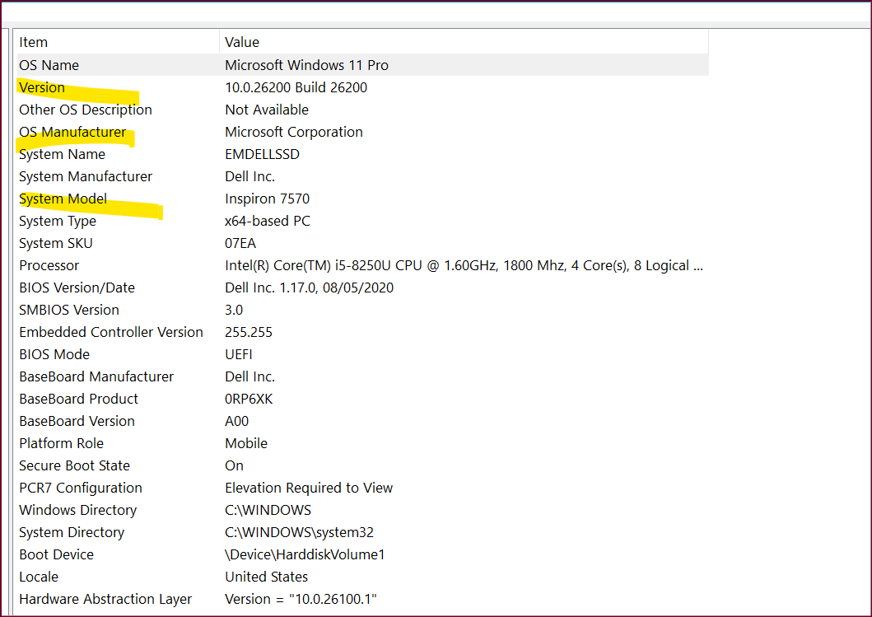Select the System Type row
This screenshot has height=617, width=872.
[362, 221]
